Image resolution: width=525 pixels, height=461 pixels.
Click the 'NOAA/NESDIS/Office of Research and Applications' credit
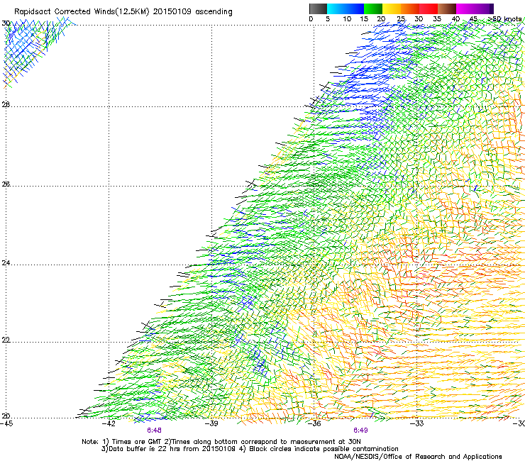[418, 457]
